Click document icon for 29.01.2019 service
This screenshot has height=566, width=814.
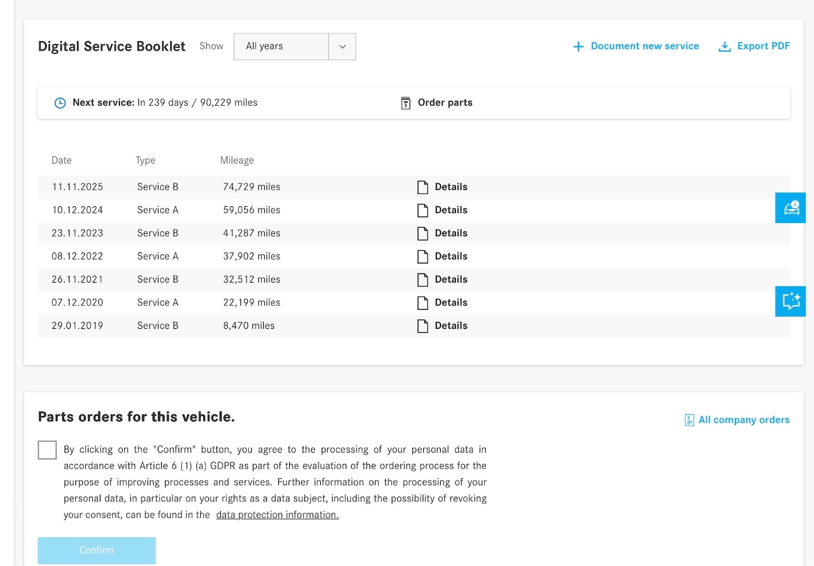[423, 326]
